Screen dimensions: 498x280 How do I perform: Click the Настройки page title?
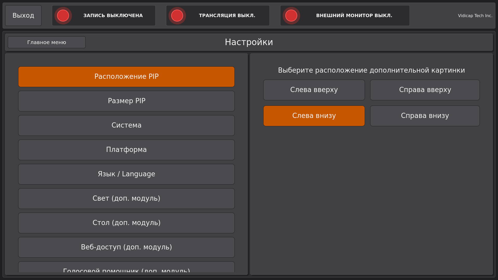click(249, 42)
